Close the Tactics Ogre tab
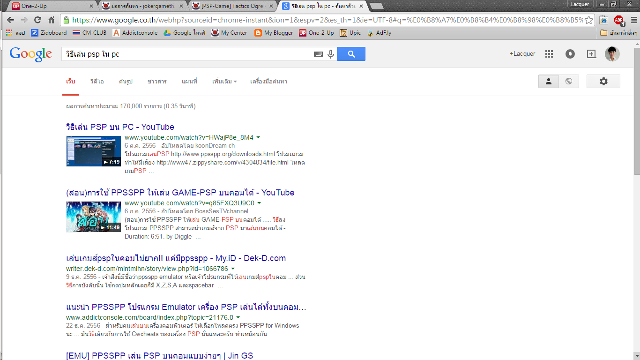 tap(271, 6)
